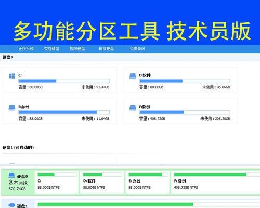The image size is (260, 208).
Task: Click the F:备份 usage bar in the upper panel
Action: [185, 112]
